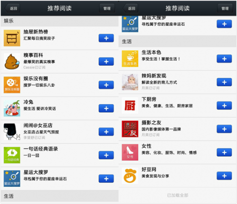Open the 下厨房 red 厨 icon
The width and height of the screenshot is (237, 204).
[130, 106]
